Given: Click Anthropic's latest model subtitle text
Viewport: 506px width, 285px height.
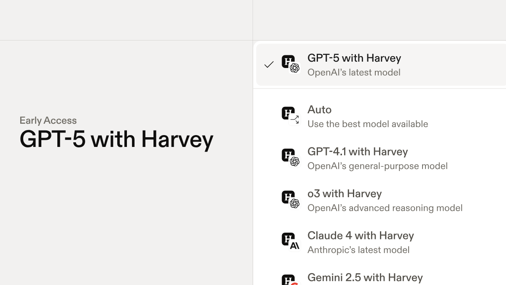Looking at the screenshot, I should [358, 250].
